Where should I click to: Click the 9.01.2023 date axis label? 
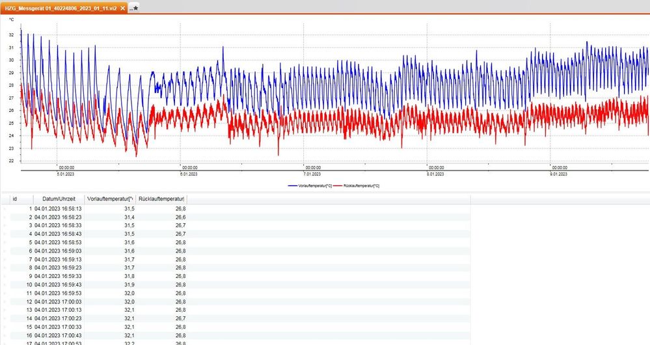pyautogui.click(x=558, y=174)
